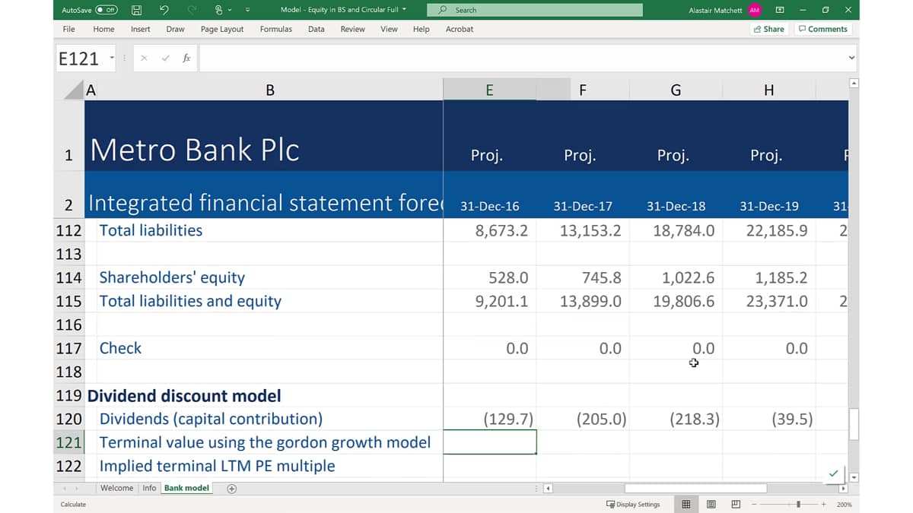The image size is (913, 513).
Task: Open the Help tab
Action: pyautogui.click(x=421, y=29)
